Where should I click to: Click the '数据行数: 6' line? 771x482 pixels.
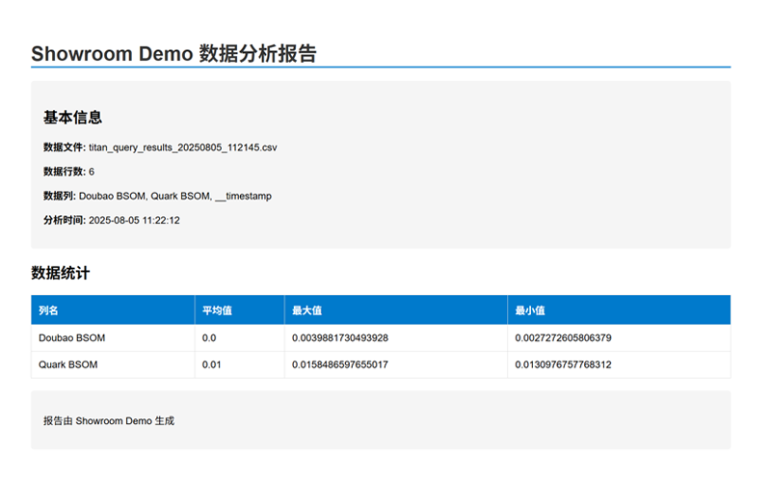[68, 172]
